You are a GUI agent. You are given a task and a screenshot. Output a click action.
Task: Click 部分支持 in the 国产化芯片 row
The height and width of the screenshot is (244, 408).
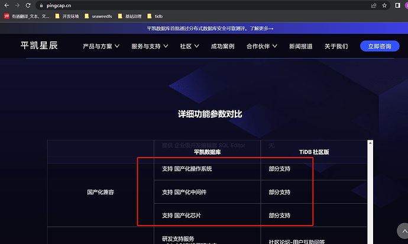(x=280, y=216)
